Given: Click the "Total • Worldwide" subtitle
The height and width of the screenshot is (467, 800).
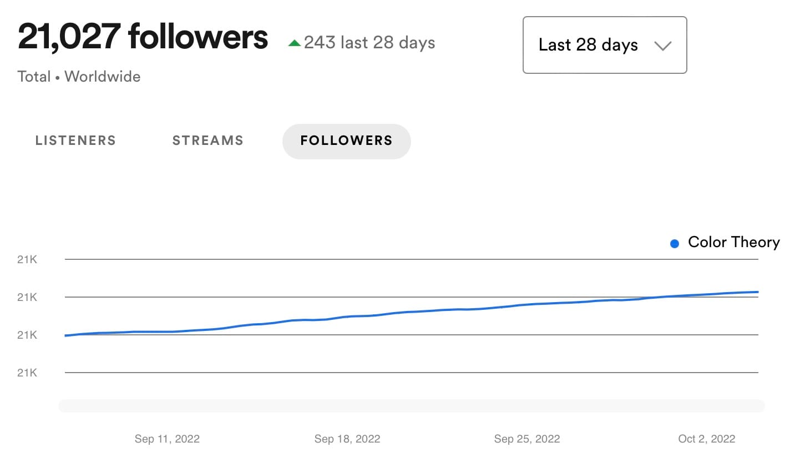Looking at the screenshot, I should coord(79,77).
